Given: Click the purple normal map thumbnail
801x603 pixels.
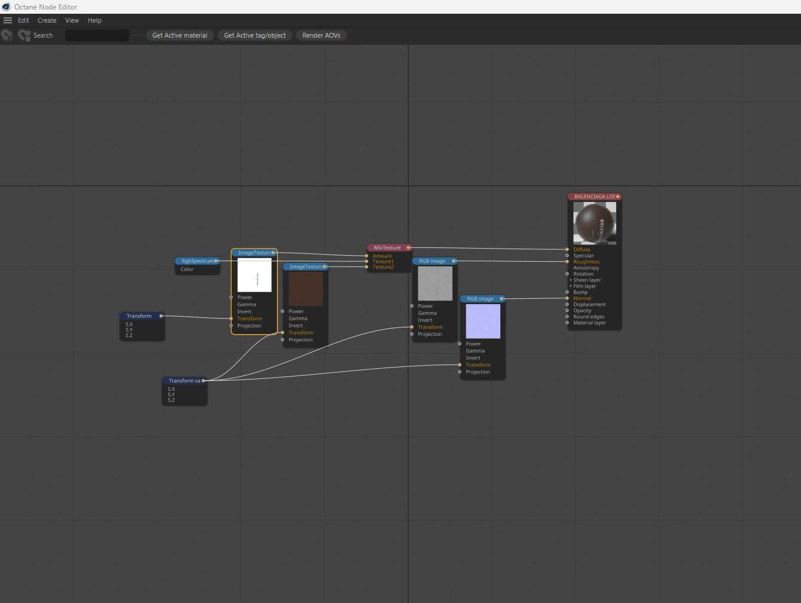Looking at the screenshot, I should [483, 322].
